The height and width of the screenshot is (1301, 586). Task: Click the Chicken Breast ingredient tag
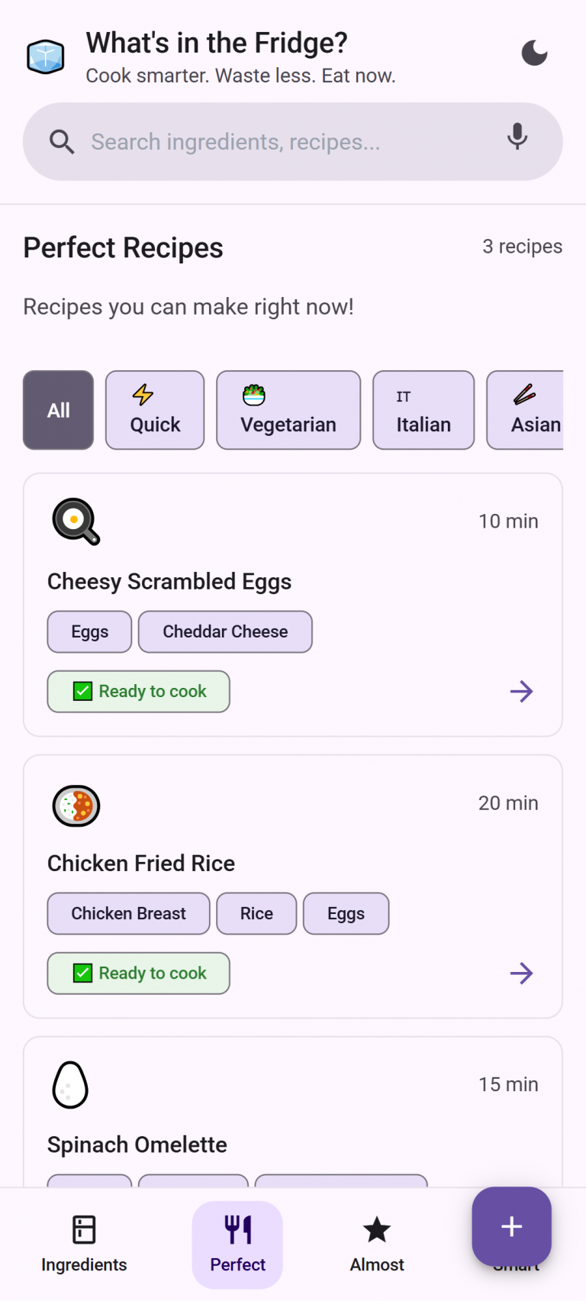coord(128,914)
